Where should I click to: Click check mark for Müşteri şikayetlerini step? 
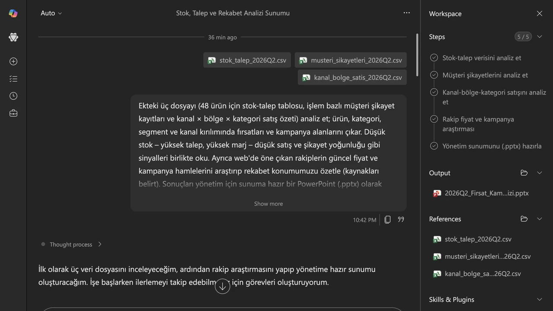434,75
